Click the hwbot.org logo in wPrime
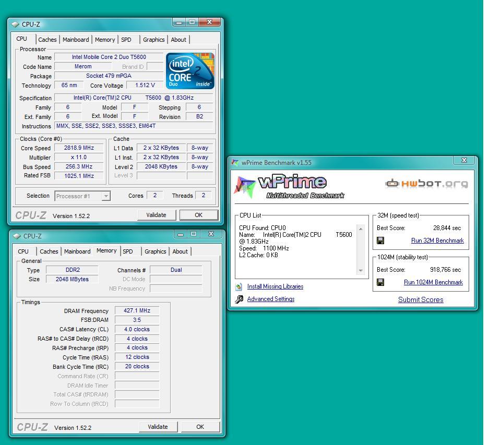The height and width of the screenshot is (445, 501). (x=426, y=183)
